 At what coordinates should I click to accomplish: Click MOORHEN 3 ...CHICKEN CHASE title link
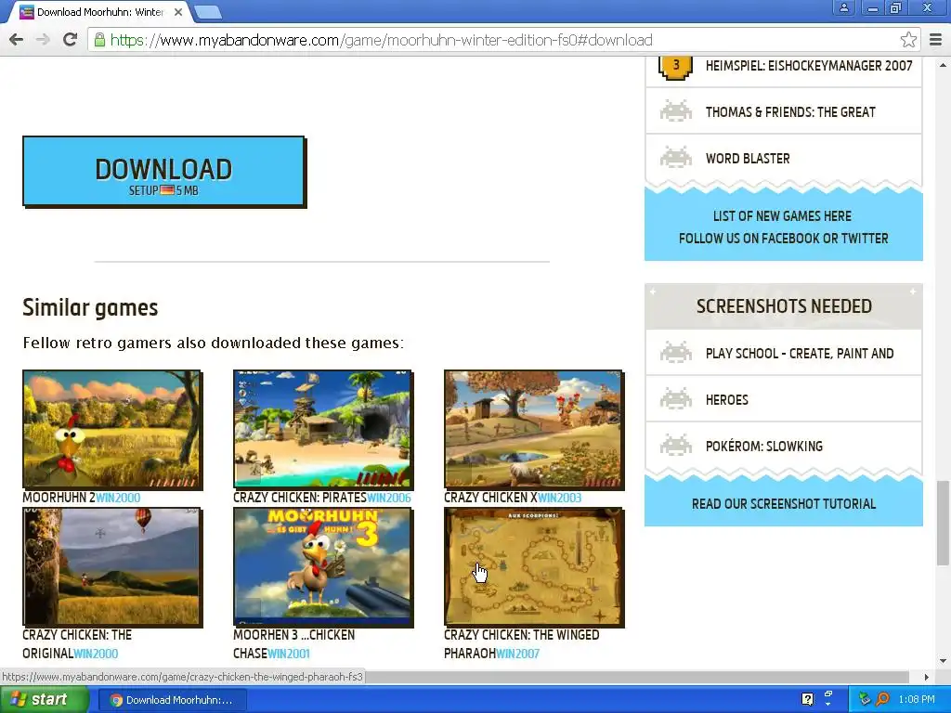click(294, 644)
